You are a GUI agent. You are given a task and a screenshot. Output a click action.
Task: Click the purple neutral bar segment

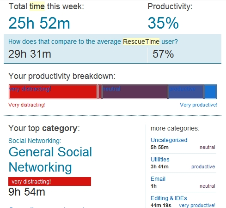pyautogui.click(x=135, y=92)
